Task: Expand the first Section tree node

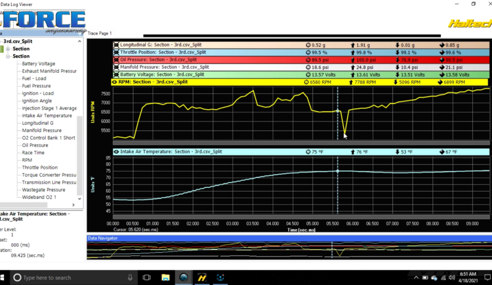Action: tap(8, 49)
